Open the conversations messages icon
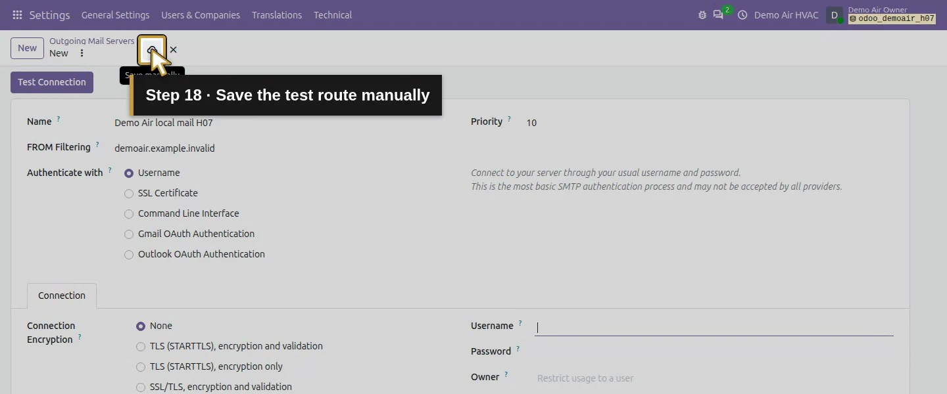Screen dimensions: 947x394 coord(718,15)
